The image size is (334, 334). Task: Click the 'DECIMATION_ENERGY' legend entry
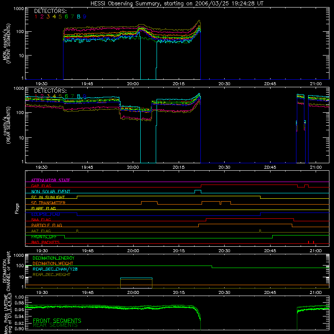tap(53, 258)
